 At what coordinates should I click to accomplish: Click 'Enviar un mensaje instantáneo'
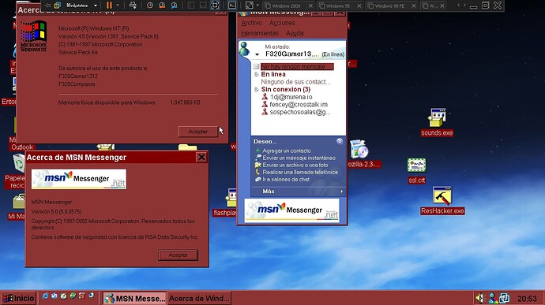pos(299,158)
